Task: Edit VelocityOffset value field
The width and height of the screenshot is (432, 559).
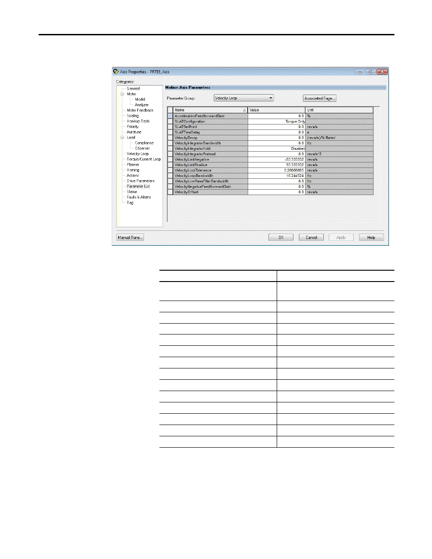Action: [x=276, y=192]
